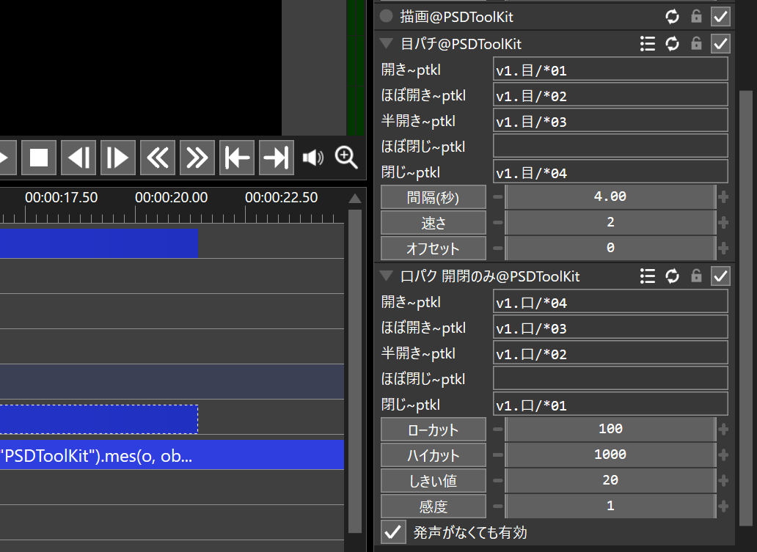Uncheck 発声がなくても有効 option
757x552 pixels.
click(395, 531)
